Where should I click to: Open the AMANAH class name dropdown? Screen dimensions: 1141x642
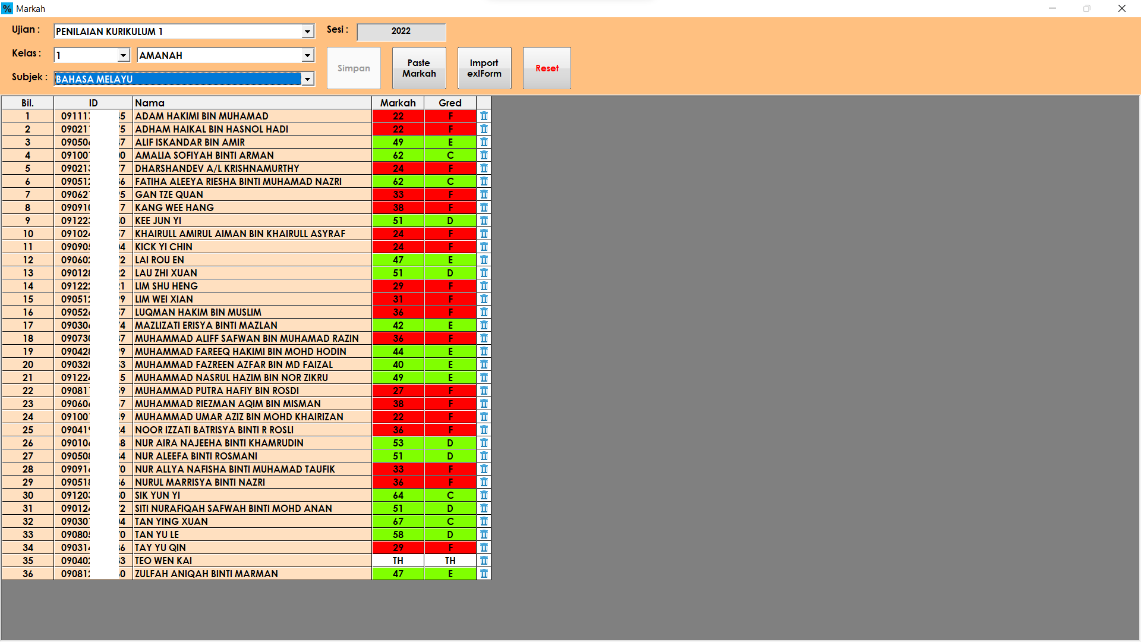coord(307,55)
